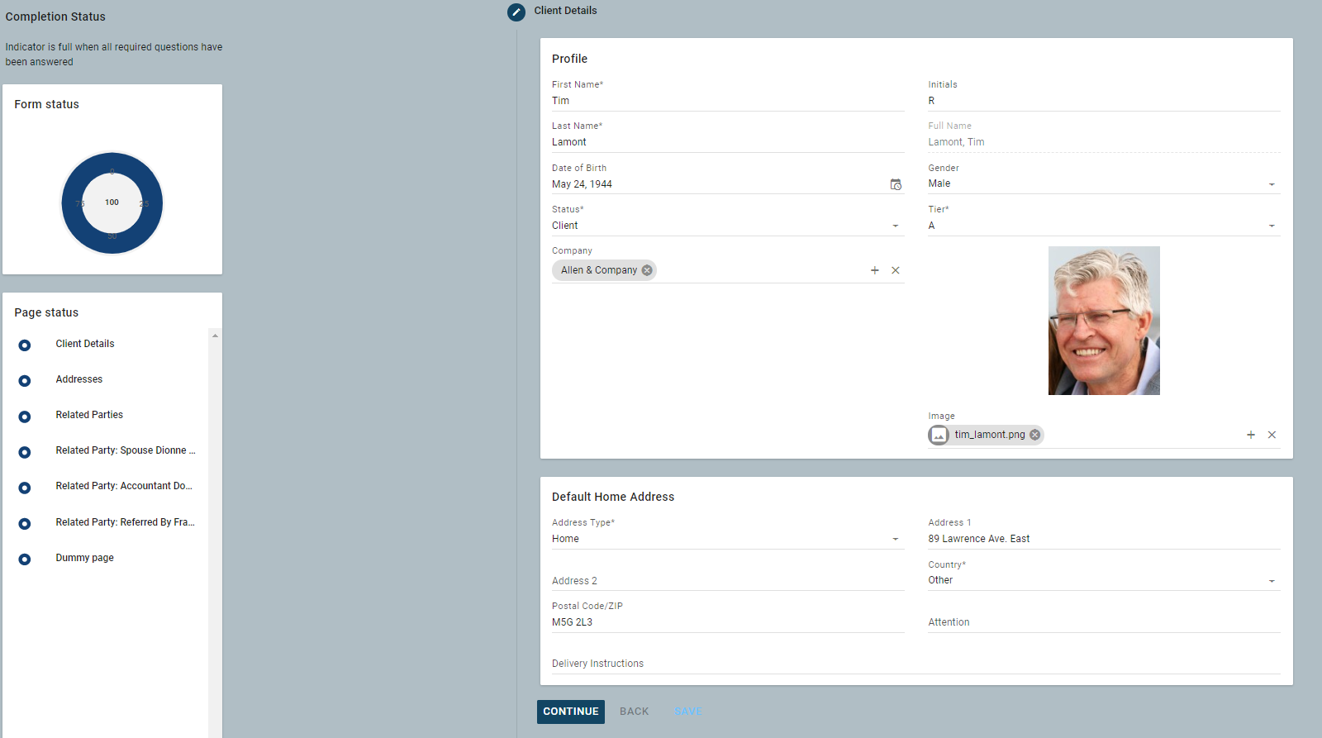Expand the Gender dropdown
The width and height of the screenshot is (1322, 738).
pyautogui.click(x=1272, y=184)
